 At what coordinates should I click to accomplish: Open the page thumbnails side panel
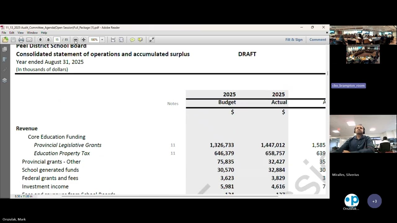[5, 49]
